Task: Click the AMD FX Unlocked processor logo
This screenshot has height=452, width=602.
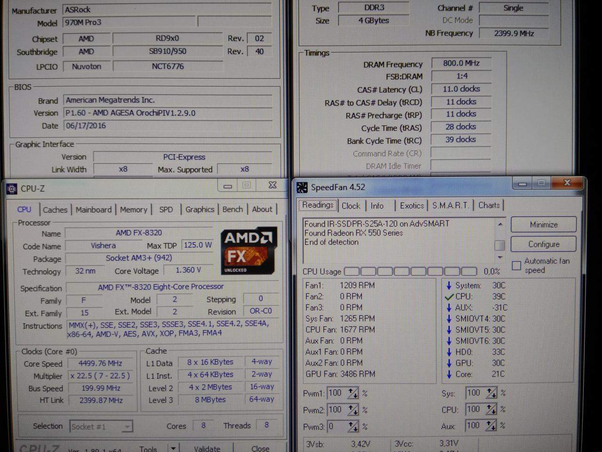Action: pyautogui.click(x=249, y=251)
